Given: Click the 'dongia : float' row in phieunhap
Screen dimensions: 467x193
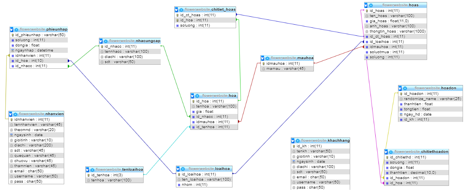Looking at the screenshot, I should [39, 45].
